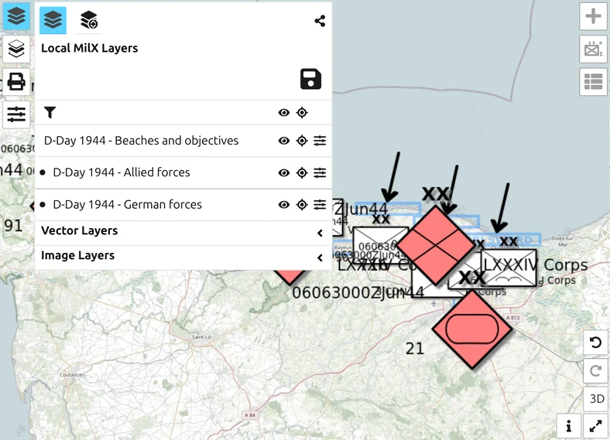Click the plus add button
Viewport: 610px width, 440px height.
point(593,16)
